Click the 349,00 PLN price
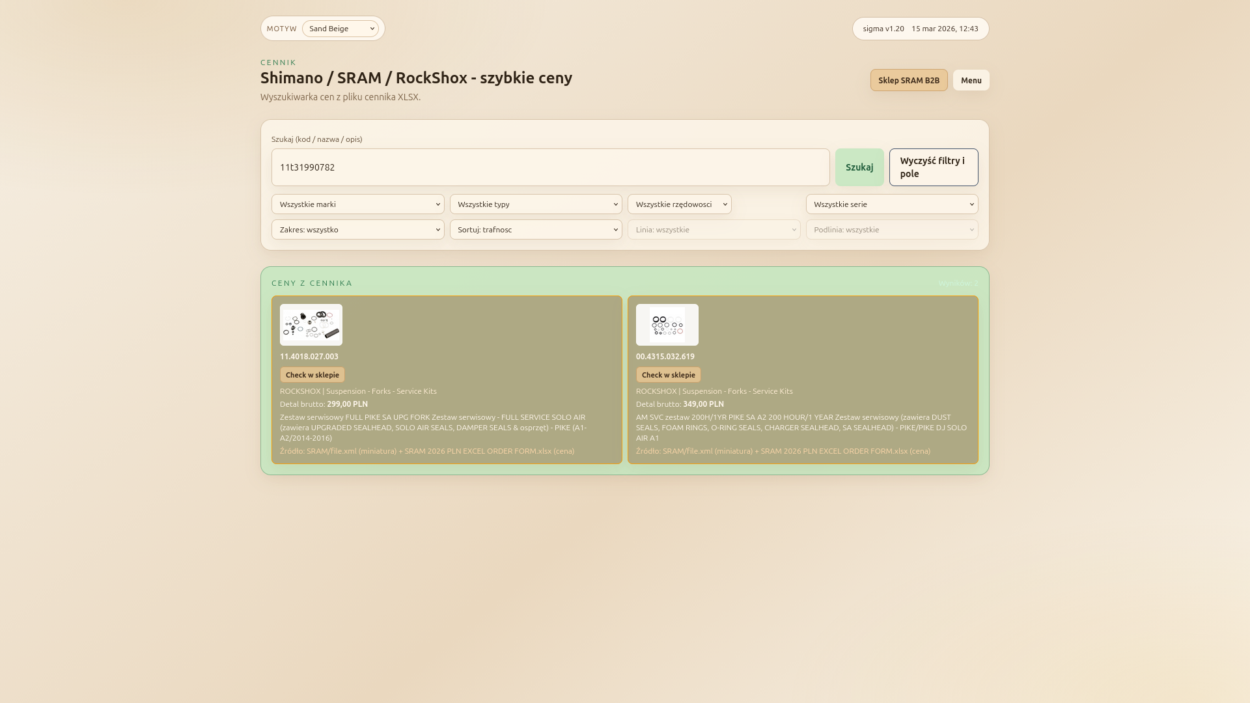Viewport: 1250px width, 703px height. (x=703, y=404)
